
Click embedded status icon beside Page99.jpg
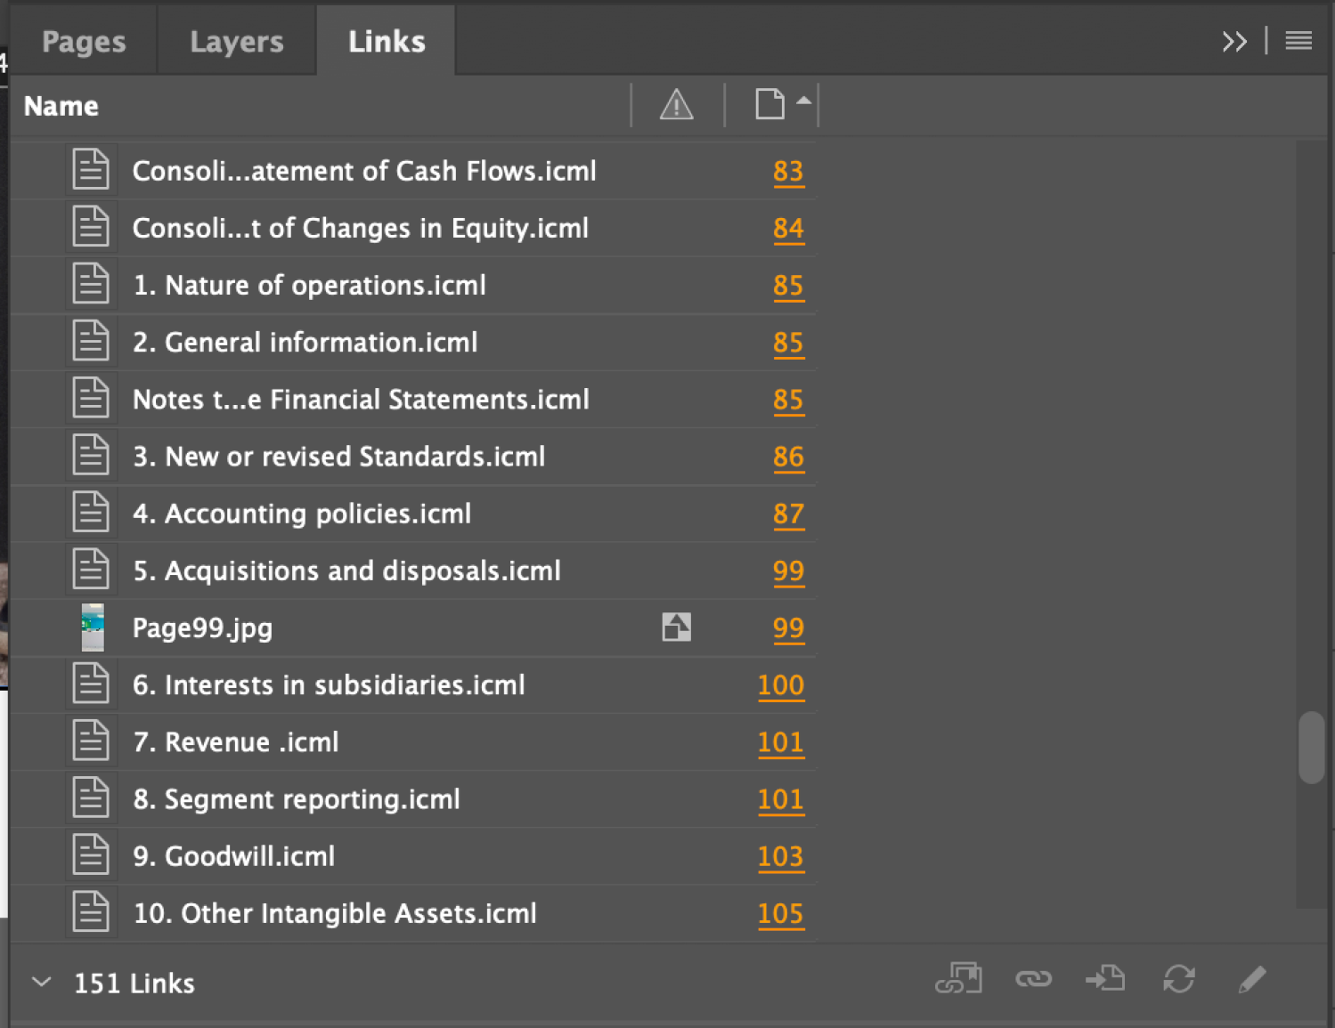coord(676,627)
